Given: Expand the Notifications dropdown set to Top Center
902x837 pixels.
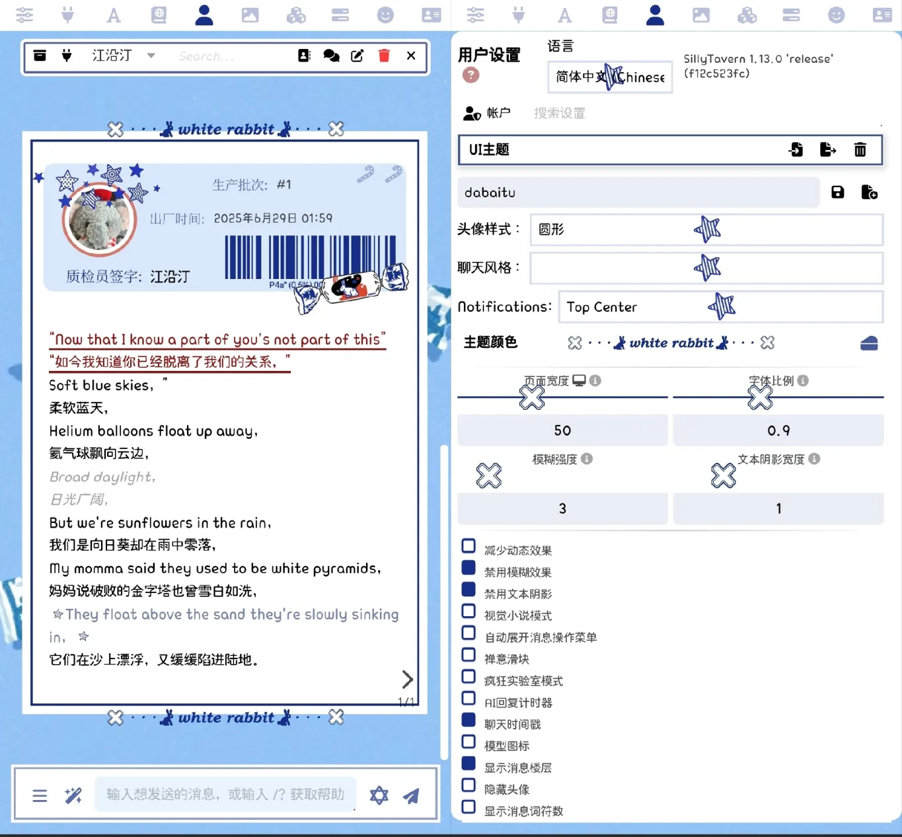Looking at the screenshot, I should 720,307.
